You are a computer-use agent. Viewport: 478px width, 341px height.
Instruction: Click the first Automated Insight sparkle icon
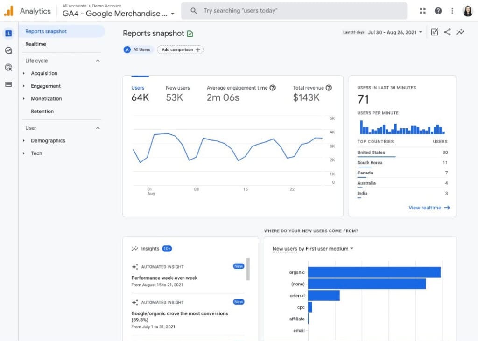(x=135, y=267)
